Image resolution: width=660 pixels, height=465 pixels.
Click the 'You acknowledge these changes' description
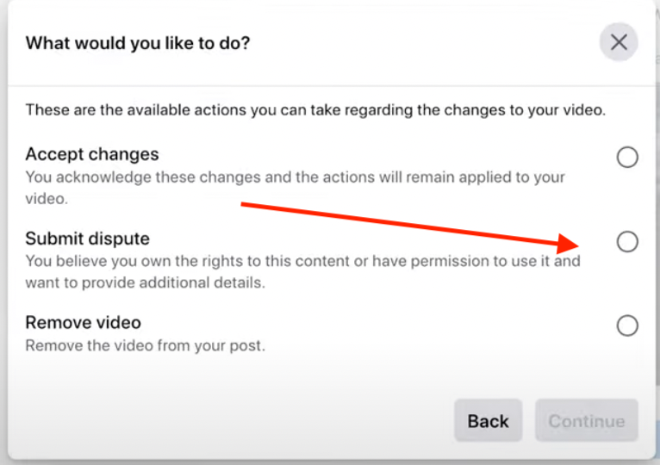pyautogui.click(x=295, y=188)
